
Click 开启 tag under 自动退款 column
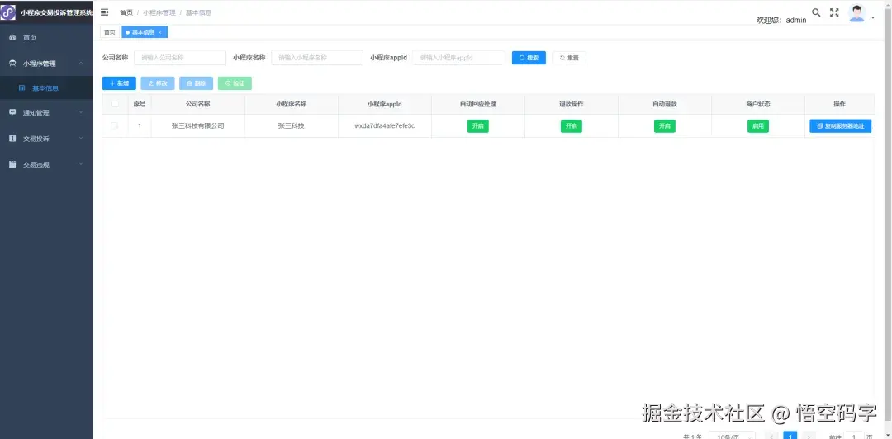point(664,126)
